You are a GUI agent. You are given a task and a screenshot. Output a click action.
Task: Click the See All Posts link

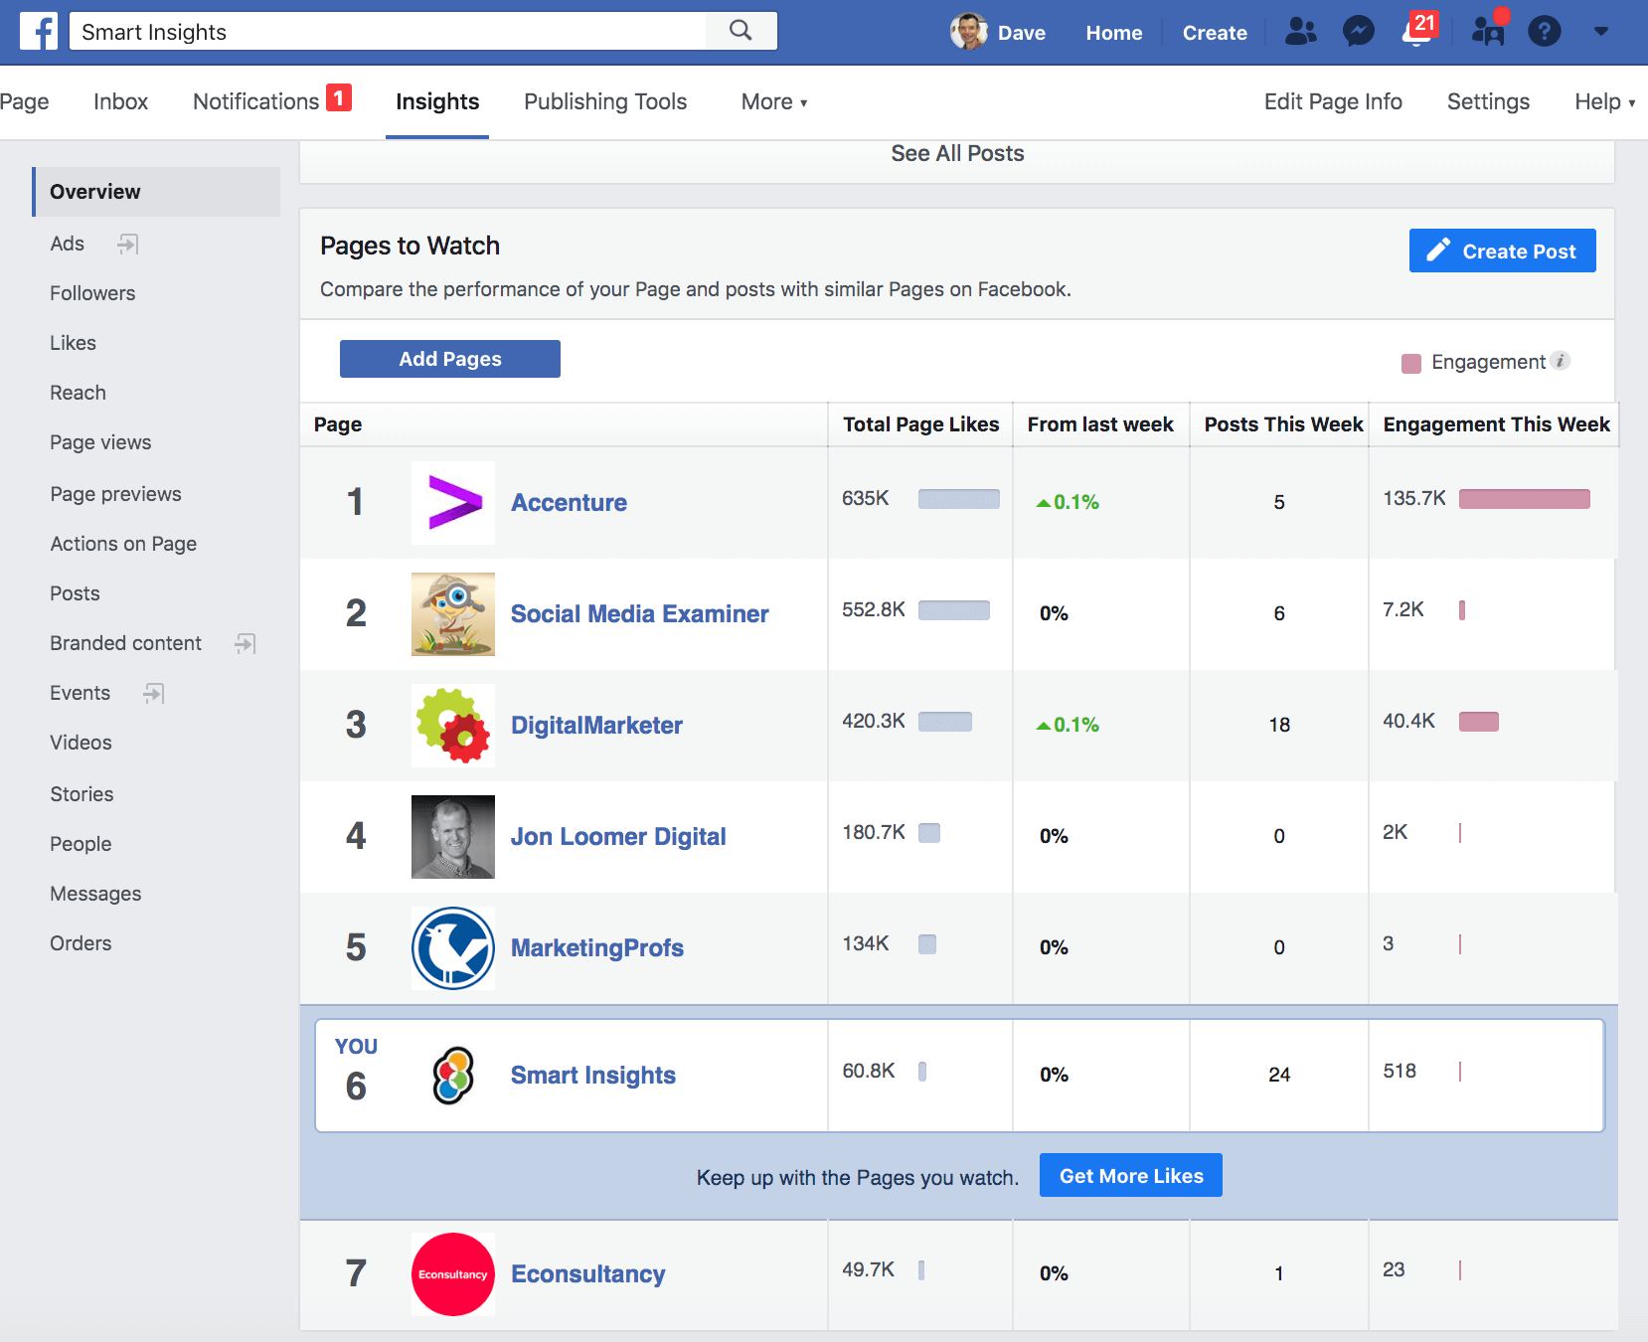point(957,153)
